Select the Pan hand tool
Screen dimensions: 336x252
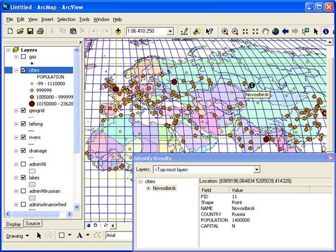[x=265, y=31]
